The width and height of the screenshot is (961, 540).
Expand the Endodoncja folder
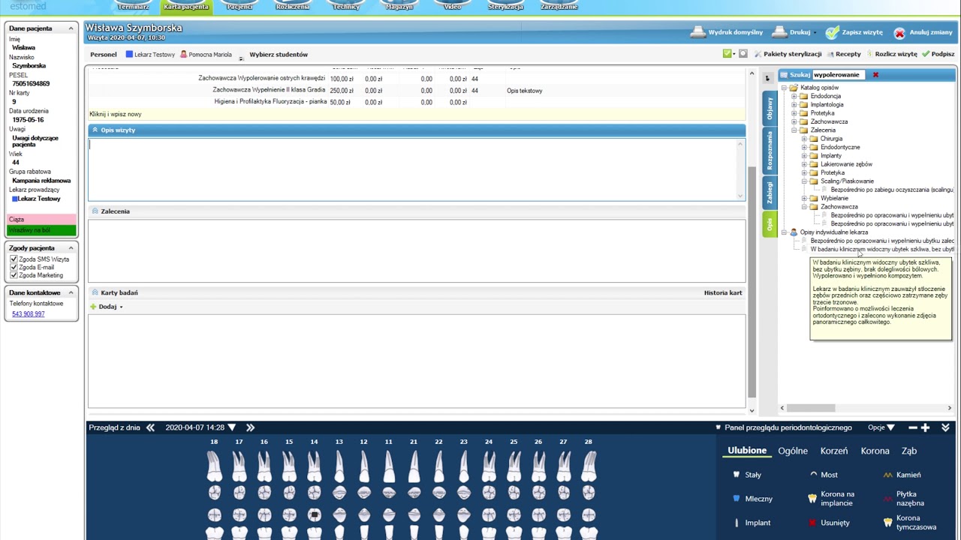(x=794, y=96)
